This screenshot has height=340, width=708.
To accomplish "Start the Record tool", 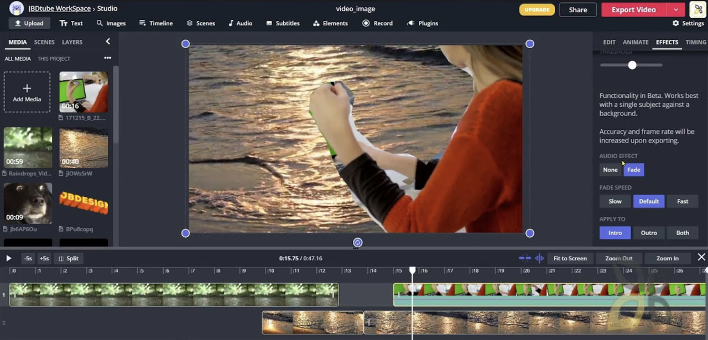I will click(x=377, y=23).
